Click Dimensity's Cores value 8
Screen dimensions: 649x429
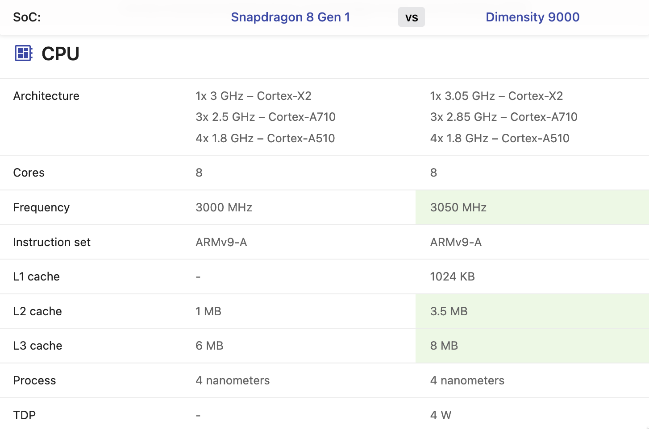click(x=433, y=173)
